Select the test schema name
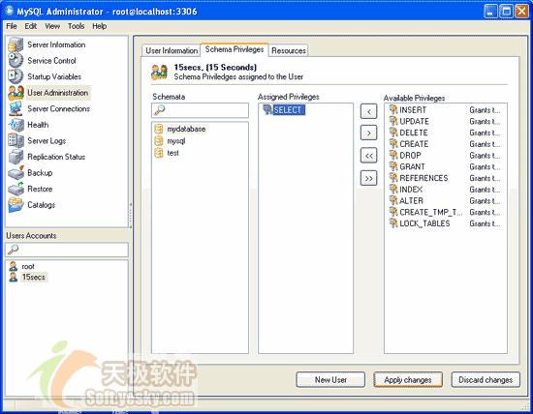The image size is (533, 414). pos(172,153)
